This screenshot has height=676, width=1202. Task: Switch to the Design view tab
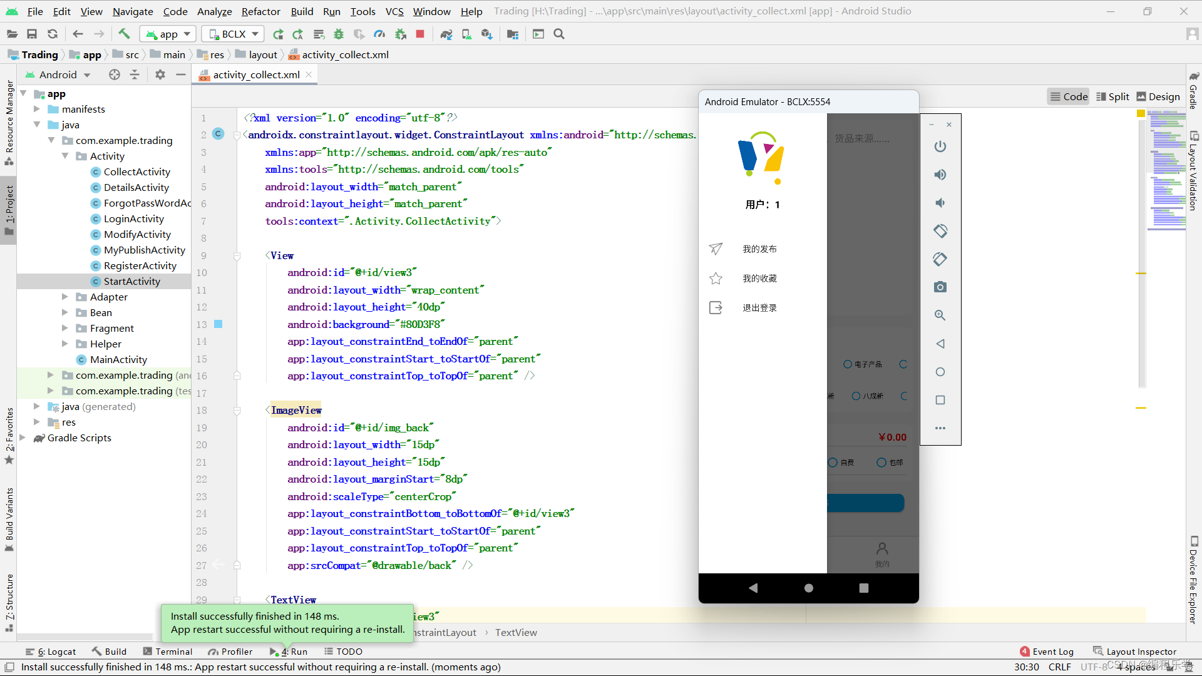[1158, 96]
